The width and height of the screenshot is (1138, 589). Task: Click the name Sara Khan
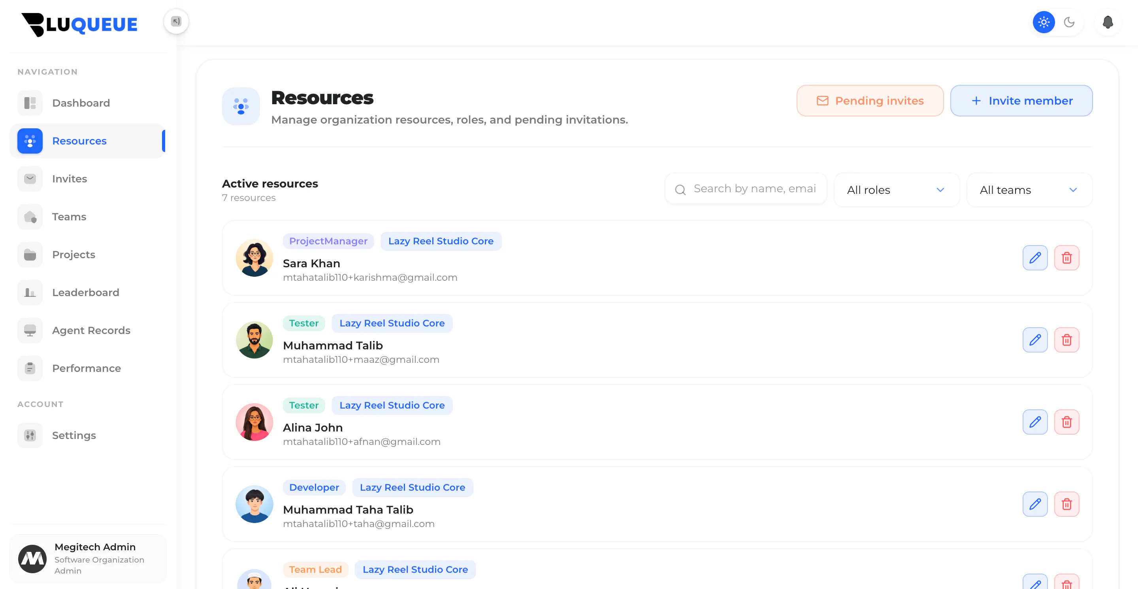(x=311, y=263)
